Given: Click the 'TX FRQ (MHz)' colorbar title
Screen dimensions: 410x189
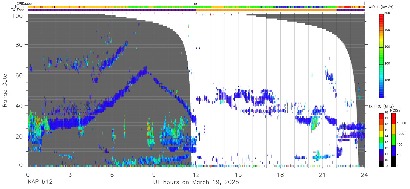Looking at the screenshot, I should [381, 106].
